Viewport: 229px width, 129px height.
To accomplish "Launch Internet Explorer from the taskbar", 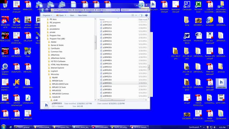I will [x=11, y=127].
